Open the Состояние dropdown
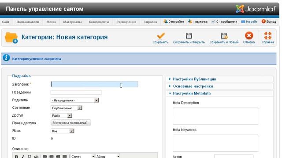 coord(66,108)
